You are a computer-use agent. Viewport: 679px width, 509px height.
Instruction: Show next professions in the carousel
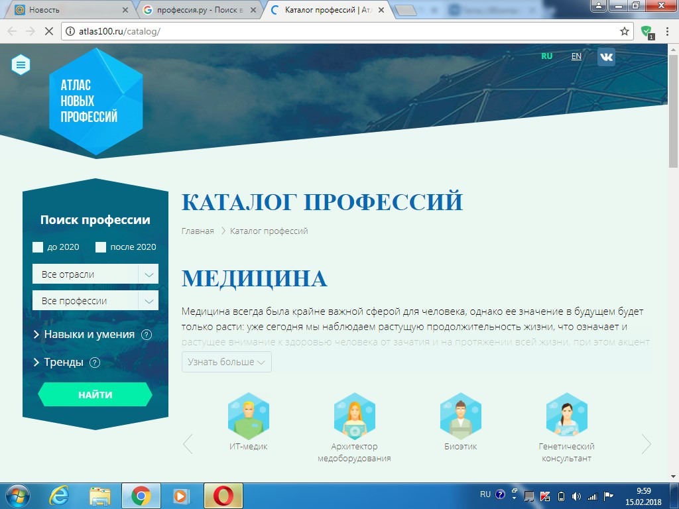[646, 444]
